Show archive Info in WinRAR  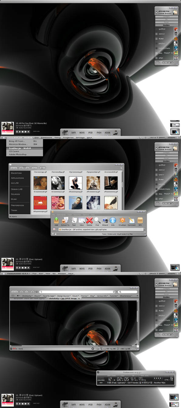tap(113, 221)
